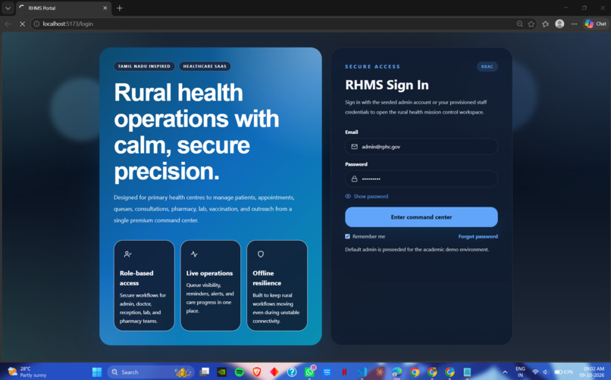
Task: Expand the system tray hidden icons chevron
Action: coord(505,372)
